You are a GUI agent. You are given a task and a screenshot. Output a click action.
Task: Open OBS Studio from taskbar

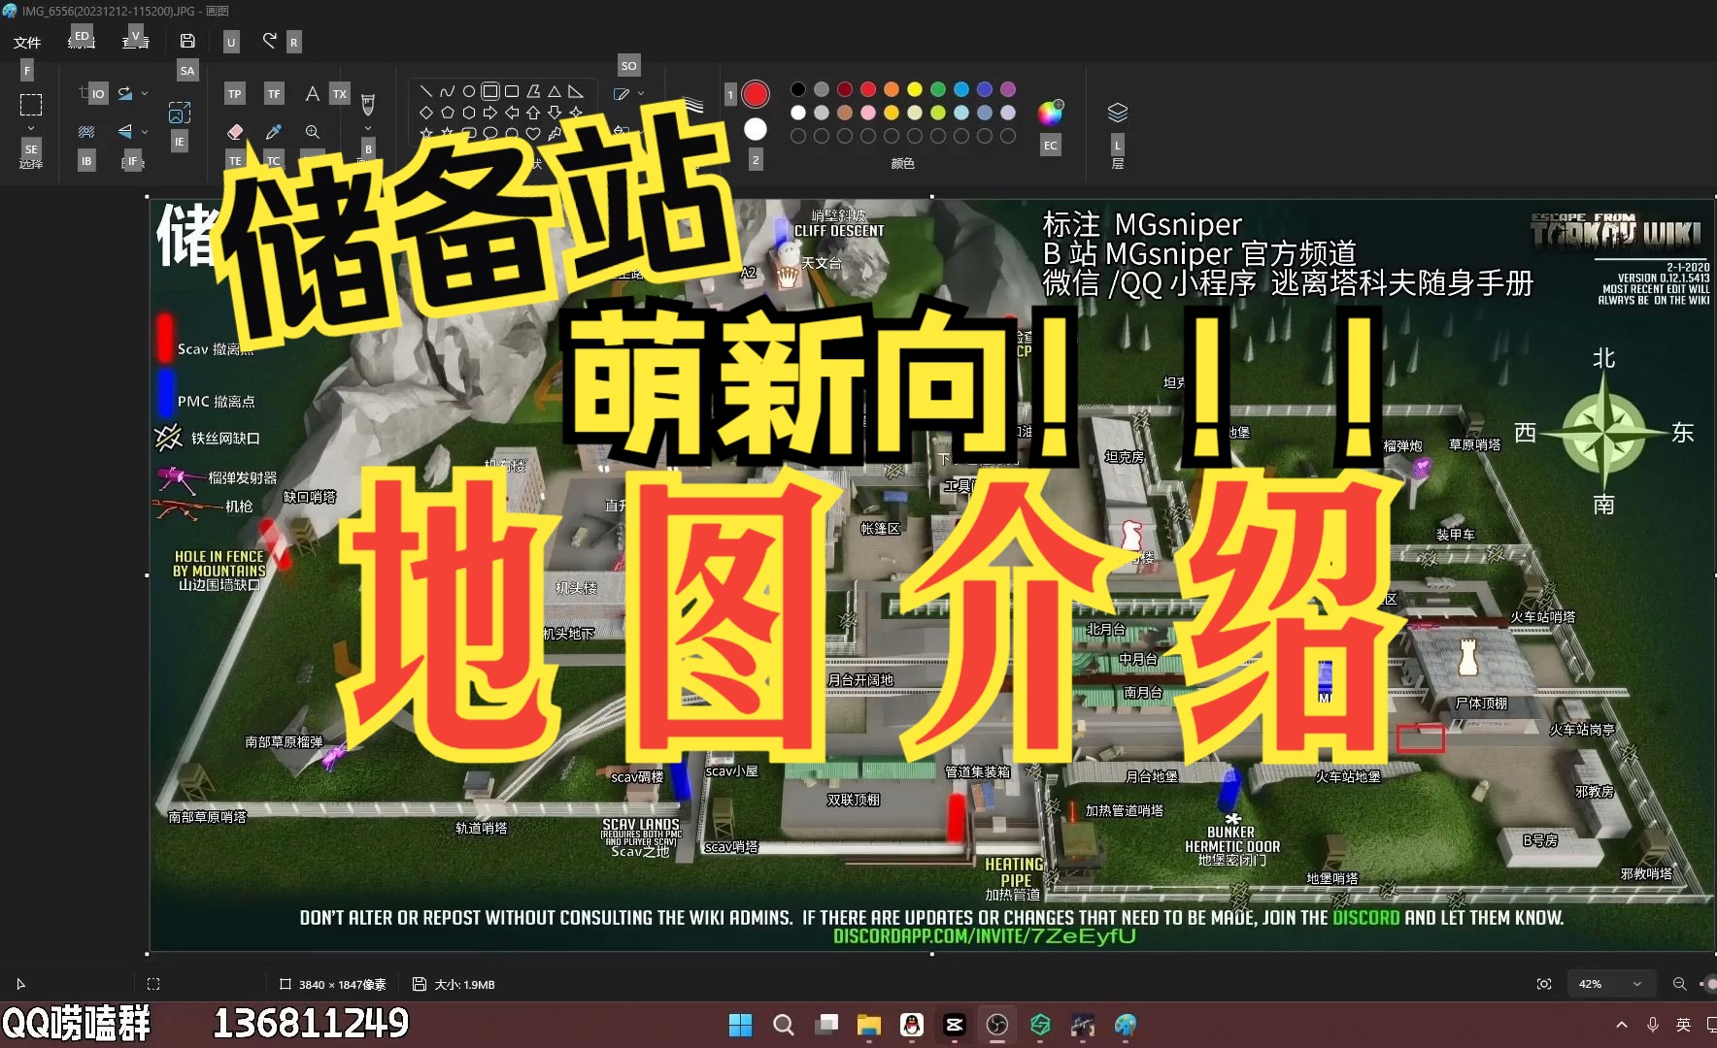(x=997, y=1025)
